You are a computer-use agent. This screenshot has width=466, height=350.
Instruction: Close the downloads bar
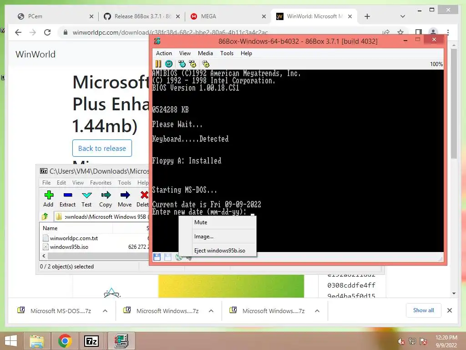click(450, 310)
